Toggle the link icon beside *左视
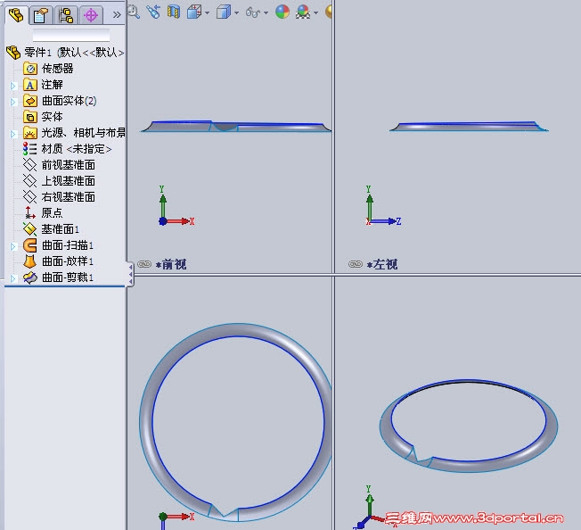 (356, 264)
